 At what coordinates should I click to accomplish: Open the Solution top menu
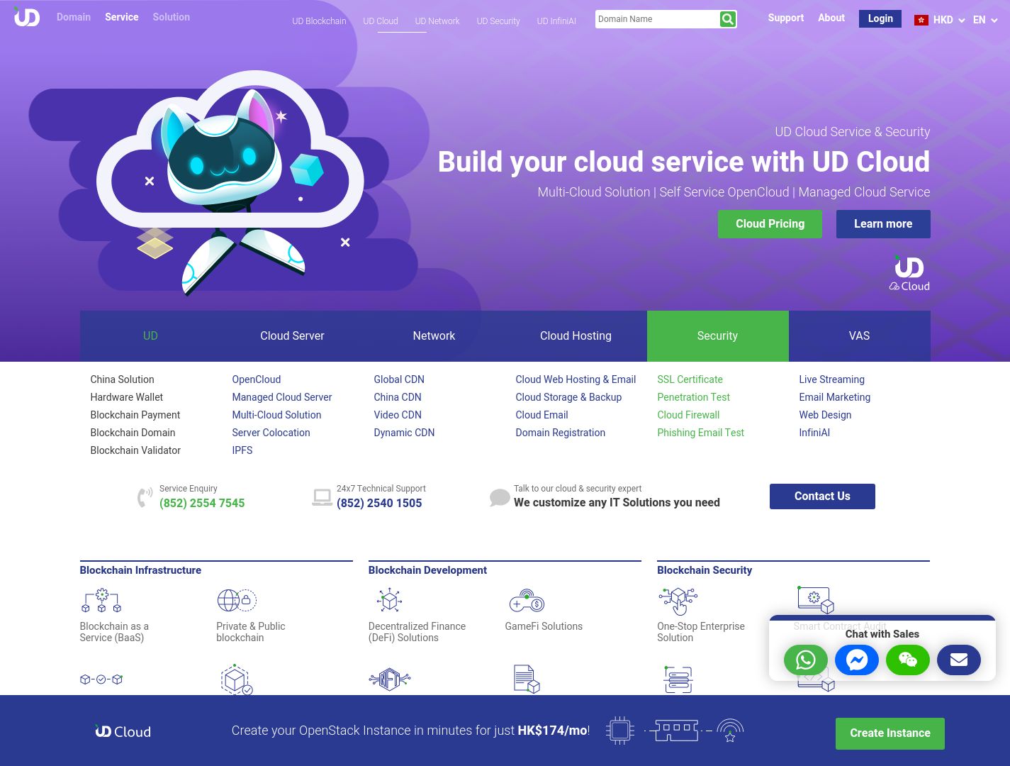coord(172,17)
